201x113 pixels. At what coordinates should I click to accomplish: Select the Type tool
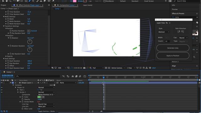tap(33, 1)
